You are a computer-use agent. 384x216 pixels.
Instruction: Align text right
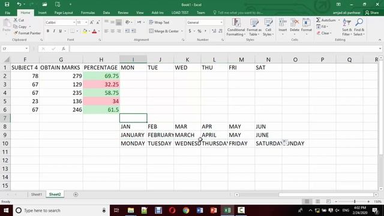coord(119,31)
